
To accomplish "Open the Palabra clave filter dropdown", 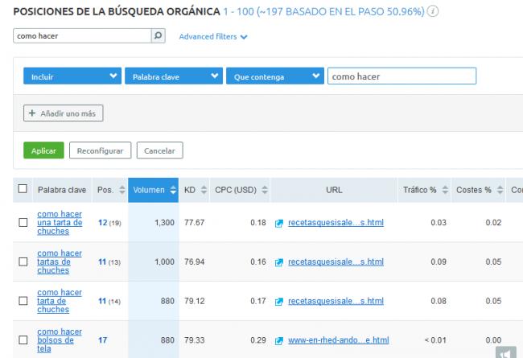I will pos(174,76).
